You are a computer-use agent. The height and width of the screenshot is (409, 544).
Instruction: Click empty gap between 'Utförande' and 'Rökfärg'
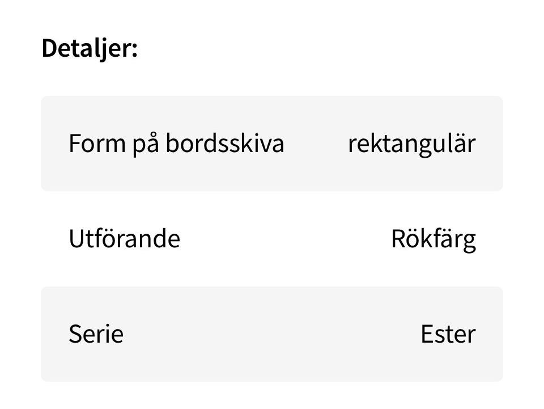pyautogui.click(x=283, y=239)
